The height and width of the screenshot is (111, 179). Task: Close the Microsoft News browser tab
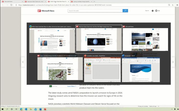pyautogui.click(x=22, y=2)
